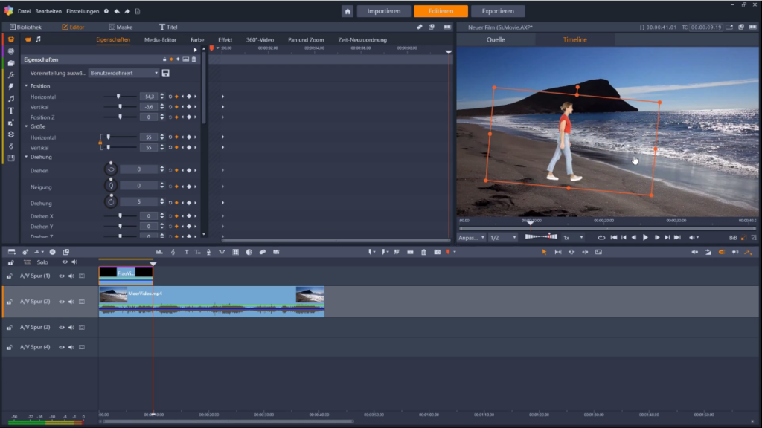Switch to the Titel tab
The height and width of the screenshot is (428, 762).
pyautogui.click(x=168, y=27)
